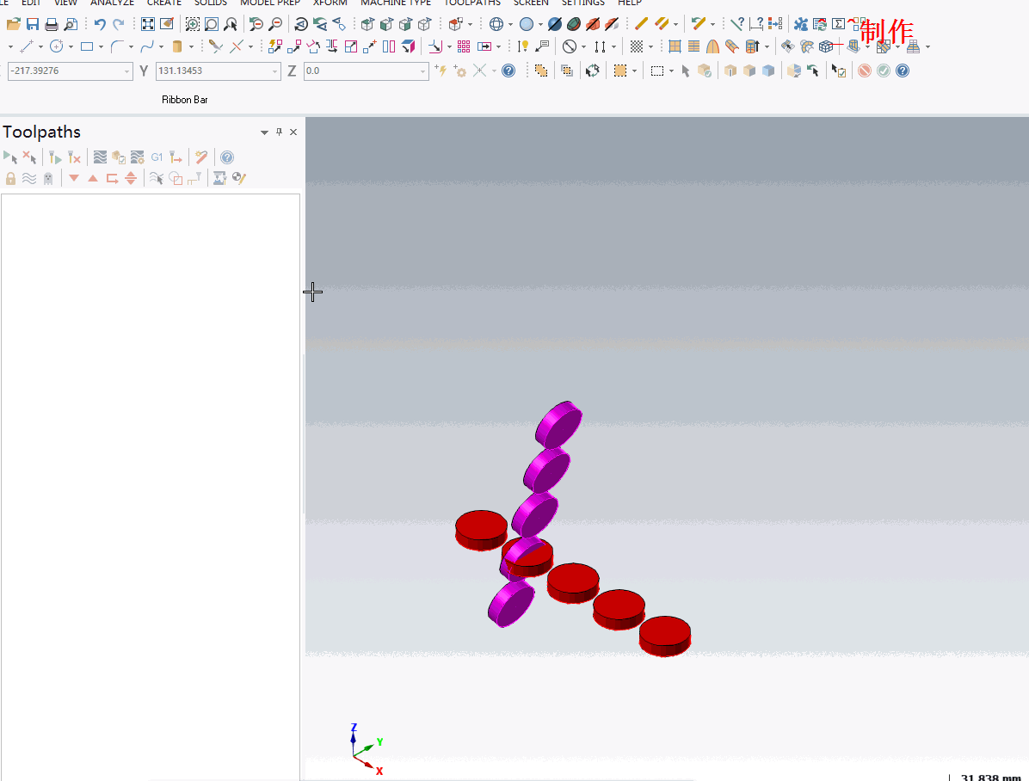Image resolution: width=1029 pixels, height=781 pixels.
Task: Toggle the AutoCursor fast point icon
Action: 441,71
